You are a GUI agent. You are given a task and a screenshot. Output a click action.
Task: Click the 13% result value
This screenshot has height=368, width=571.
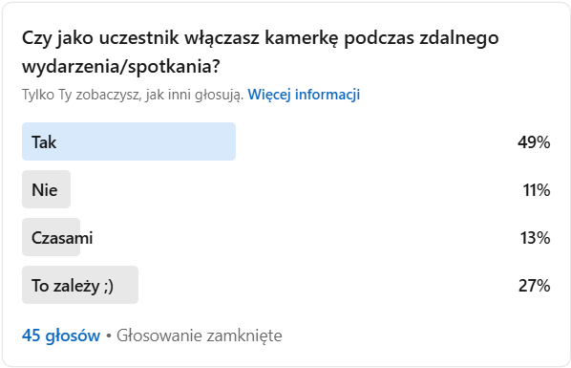point(535,238)
